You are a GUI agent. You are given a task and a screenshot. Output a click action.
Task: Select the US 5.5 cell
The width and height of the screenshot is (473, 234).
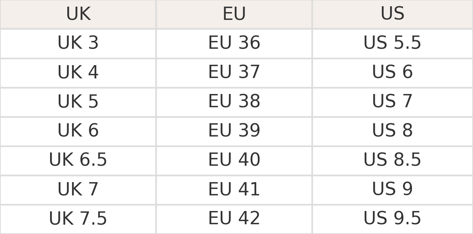point(392,43)
